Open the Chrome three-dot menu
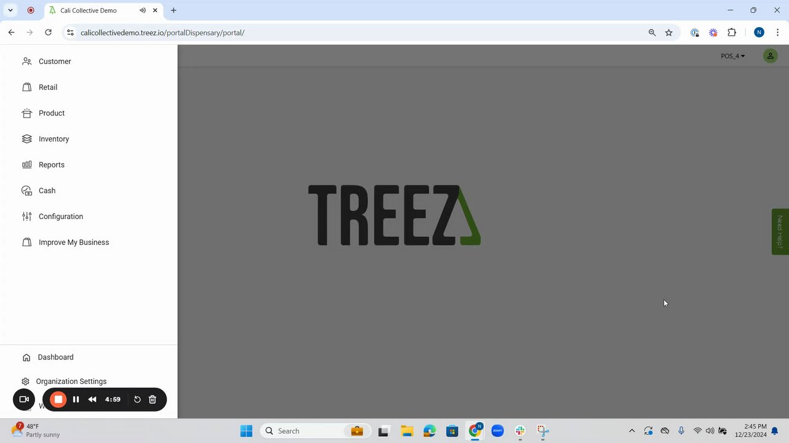789x443 pixels. [777, 33]
